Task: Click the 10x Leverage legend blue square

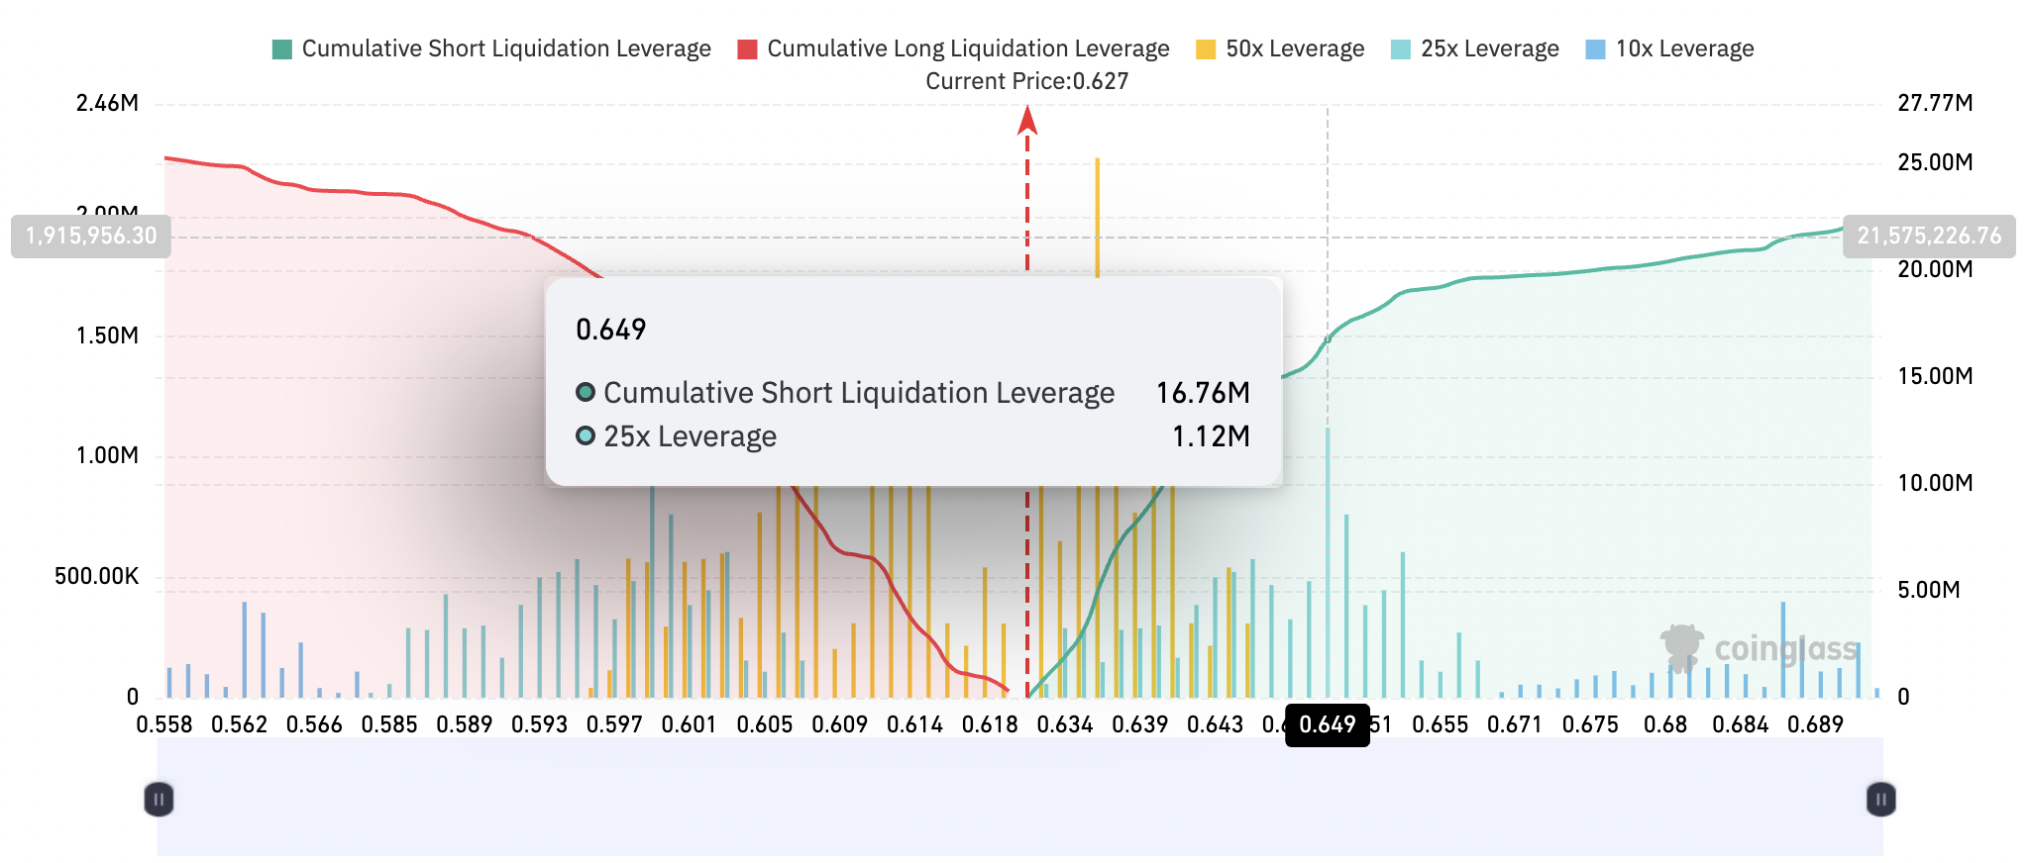Action: pyautogui.click(x=1595, y=49)
